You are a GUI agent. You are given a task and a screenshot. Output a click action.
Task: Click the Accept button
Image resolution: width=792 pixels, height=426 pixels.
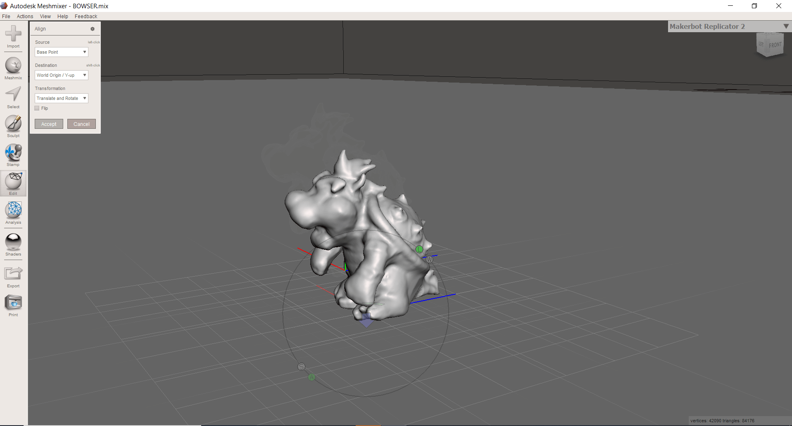click(49, 124)
